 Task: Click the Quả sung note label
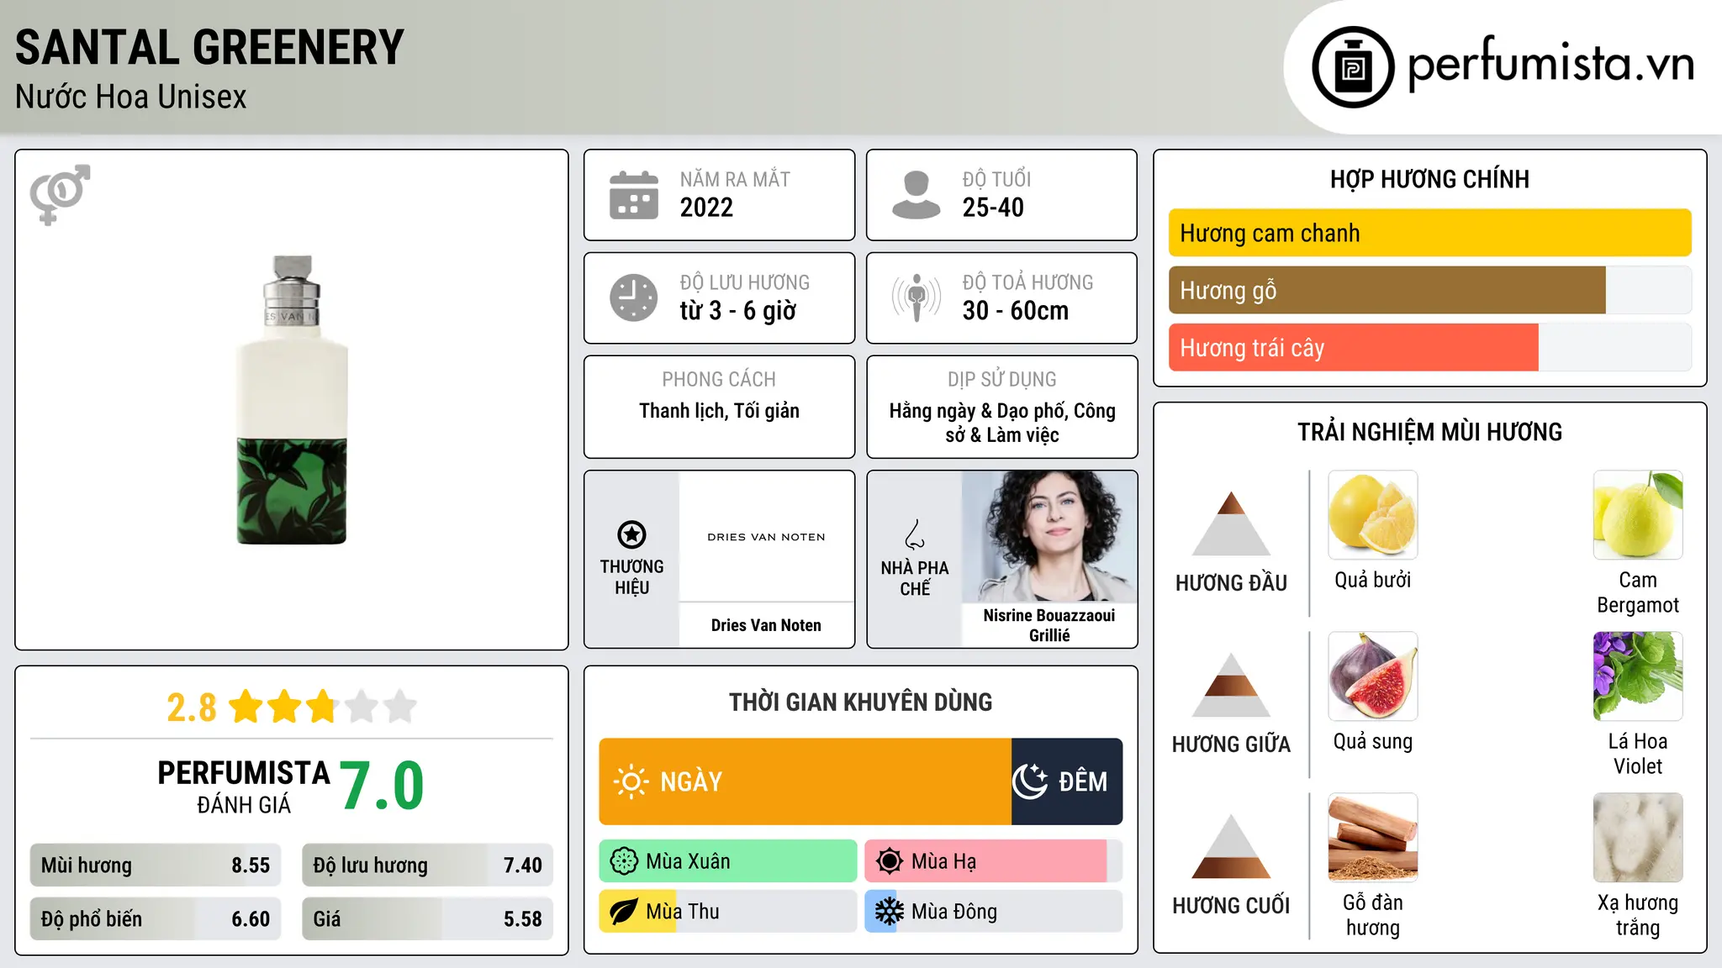(1373, 742)
